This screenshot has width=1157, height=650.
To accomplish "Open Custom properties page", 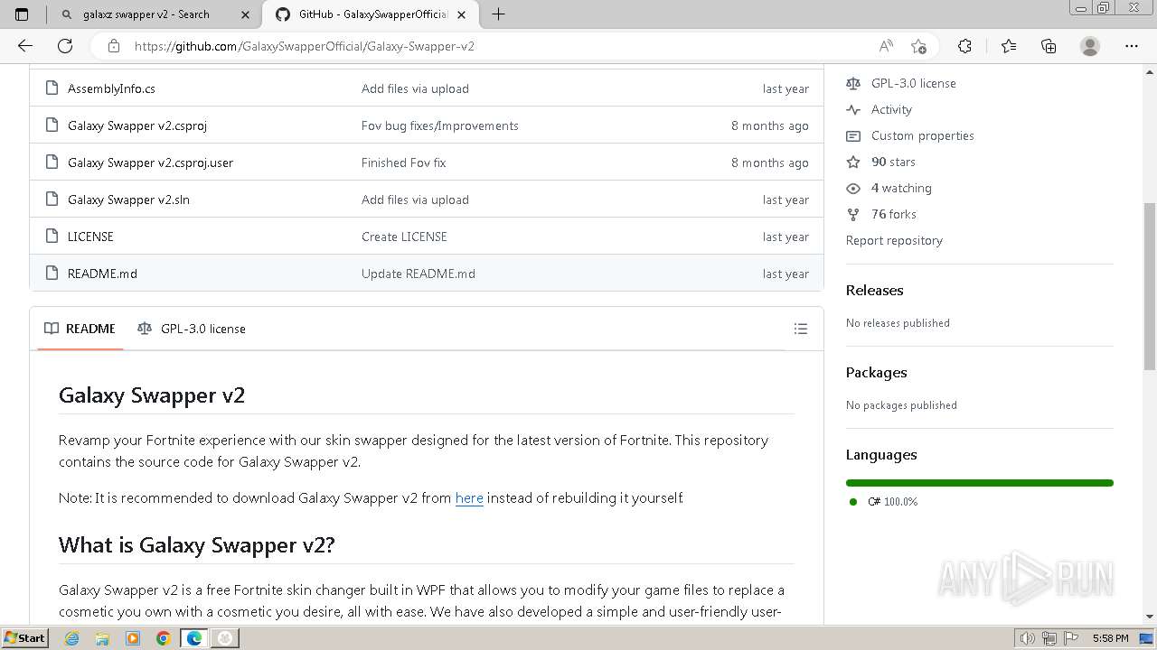I will click(x=923, y=135).
